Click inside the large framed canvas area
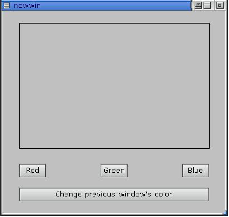229x217 pixels. [x=115, y=86]
